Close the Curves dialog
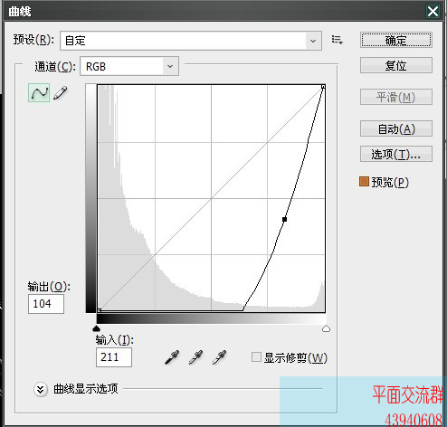This screenshot has width=447, height=427. click(433, 12)
